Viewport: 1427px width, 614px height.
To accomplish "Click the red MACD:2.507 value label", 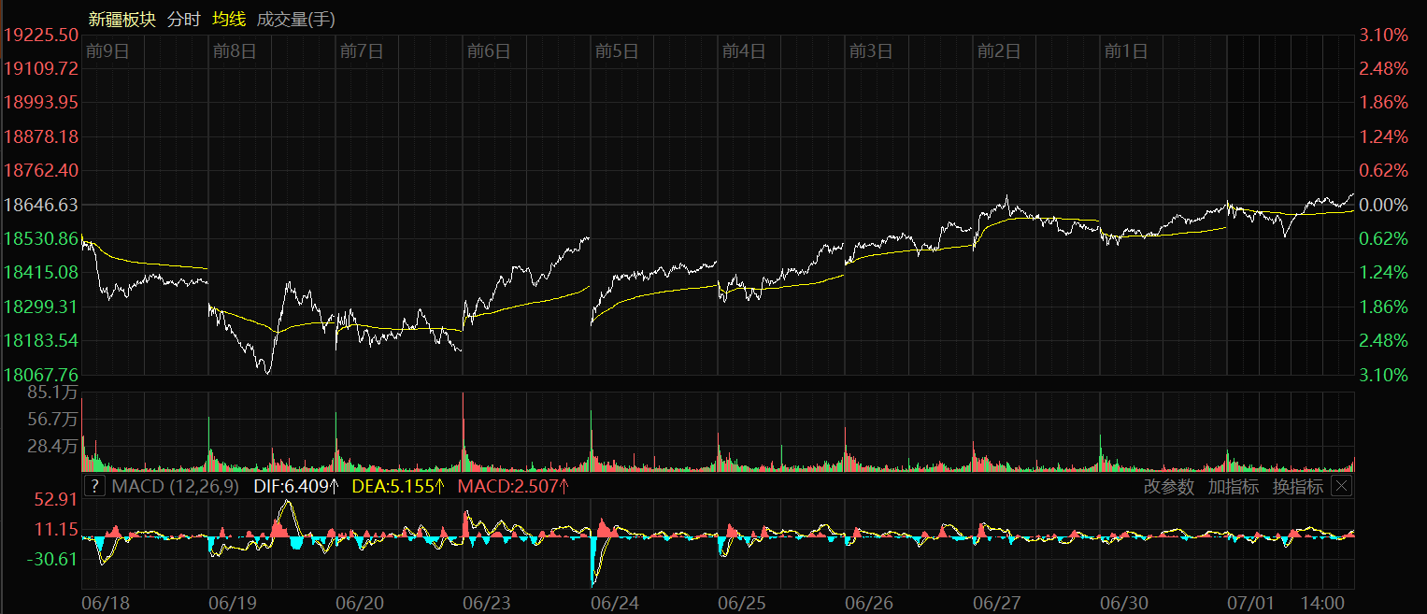I will [513, 486].
